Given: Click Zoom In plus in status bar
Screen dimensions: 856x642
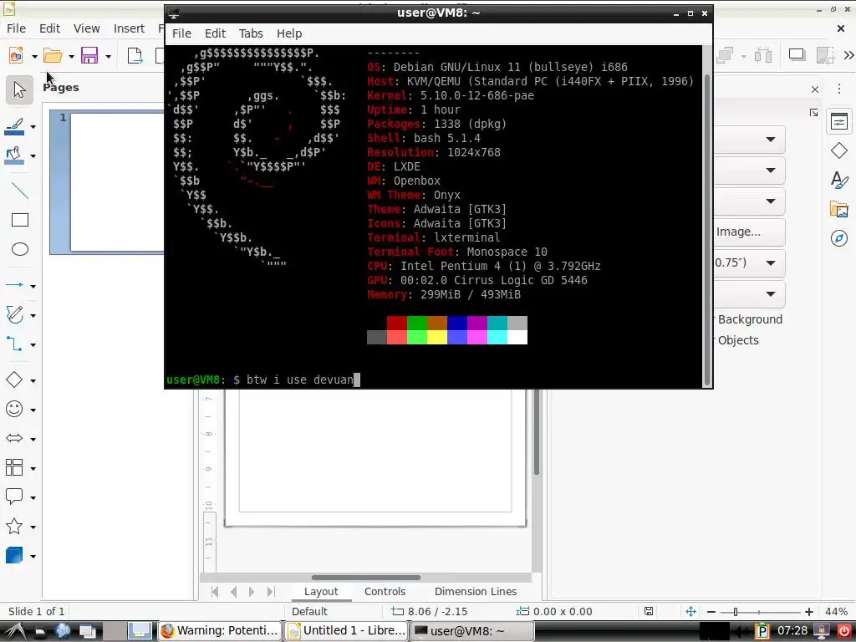Looking at the screenshot, I should (x=808, y=612).
